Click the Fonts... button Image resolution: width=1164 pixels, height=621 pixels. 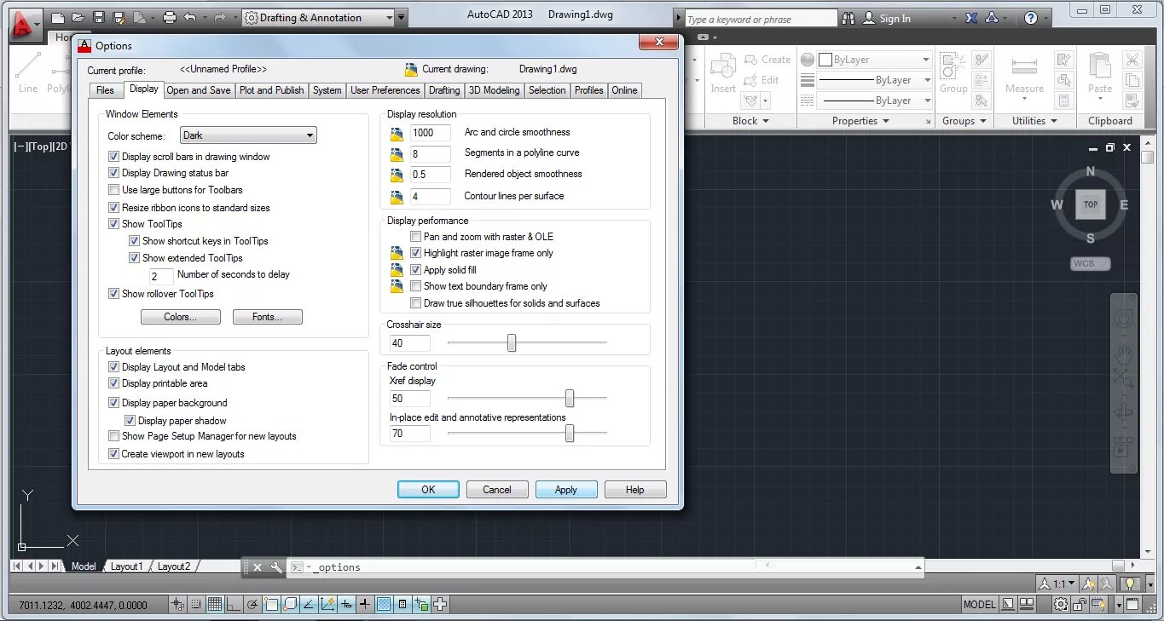coord(268,317)
